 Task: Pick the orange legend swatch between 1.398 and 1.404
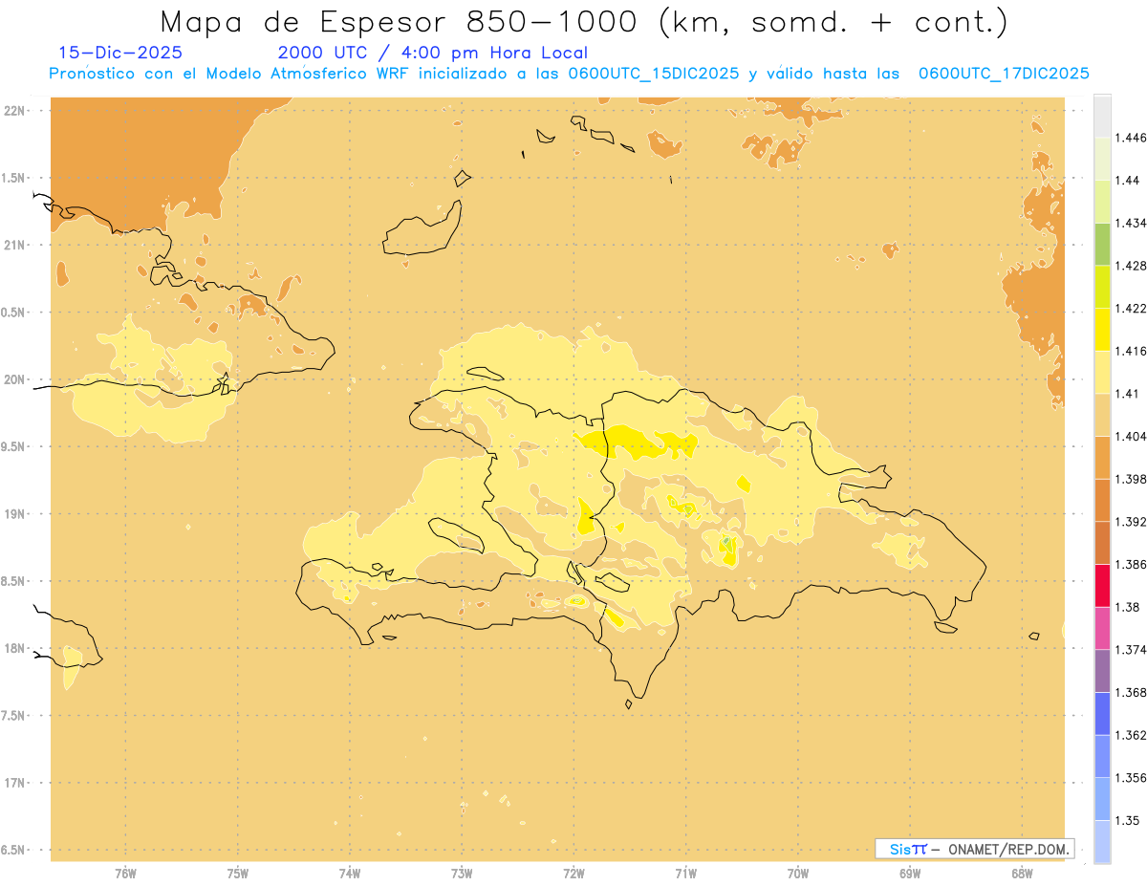(x=1102, y=457)
